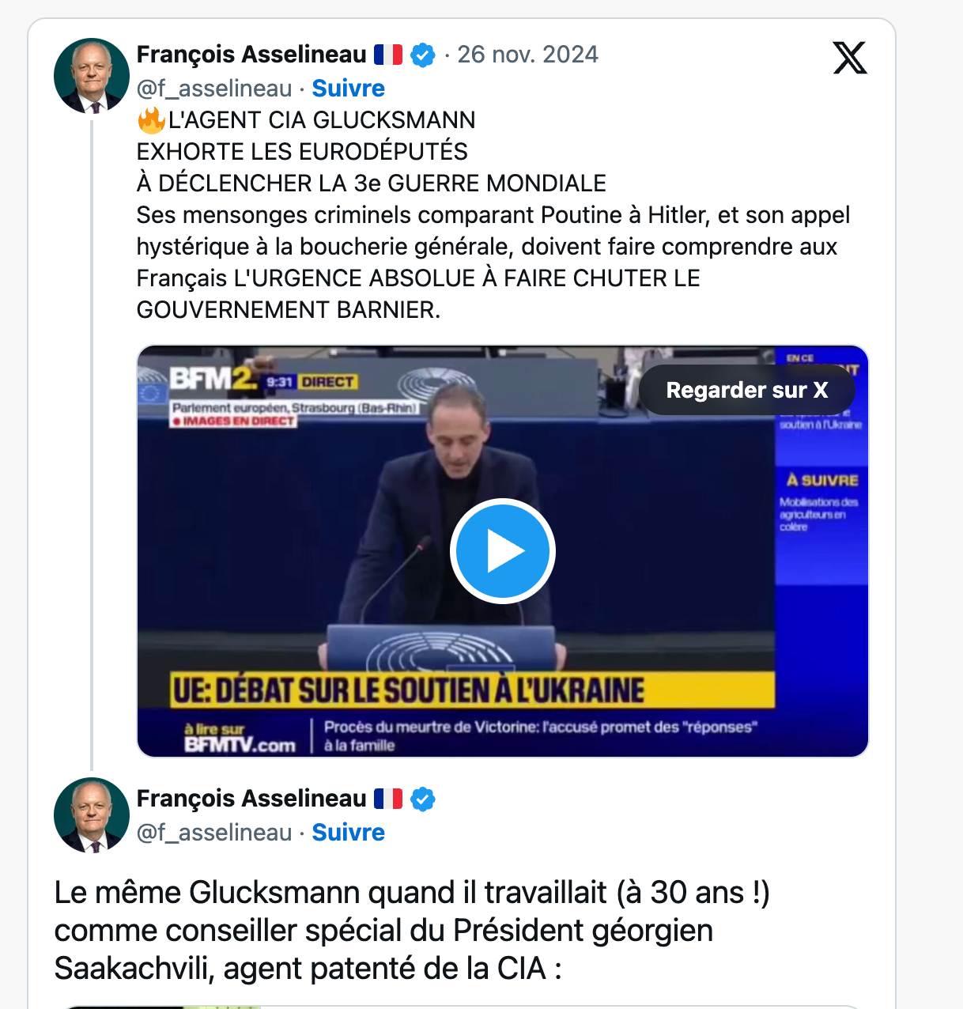The height and width of the screenshot is (1009, 963).
Task: Open the text of the Glucksmann tweet
Action: click(493, 214)
